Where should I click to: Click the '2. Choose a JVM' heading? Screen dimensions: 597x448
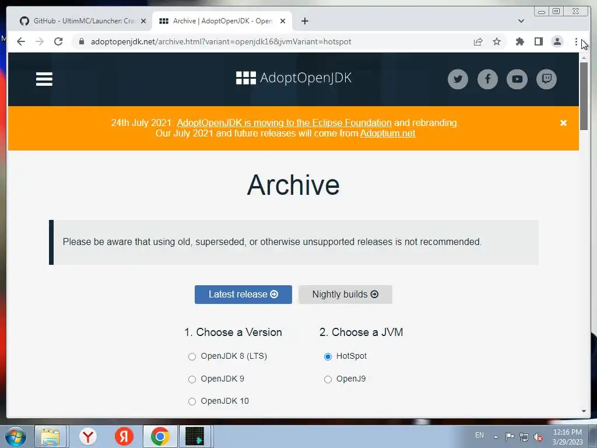361,332
